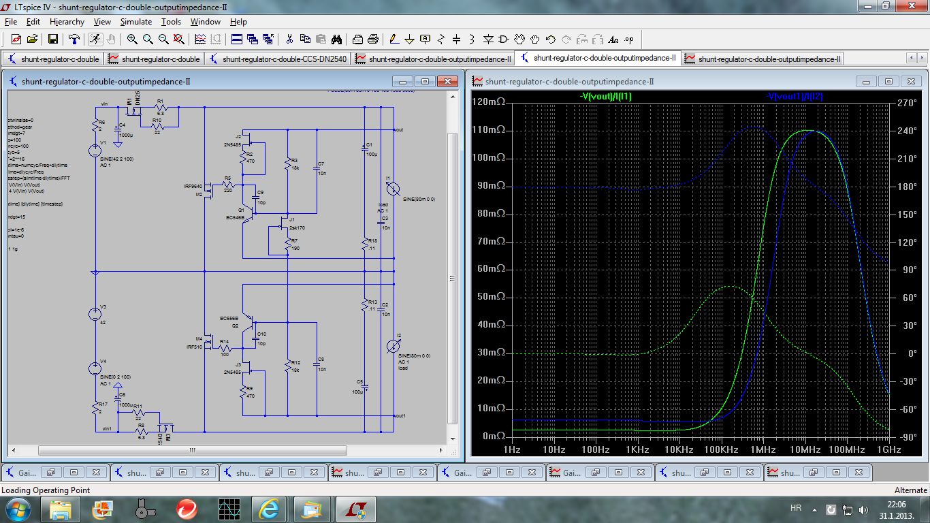This screenshot has width=930, height=523.
Task: Select the Place Resistor tool
Action: 441,39
